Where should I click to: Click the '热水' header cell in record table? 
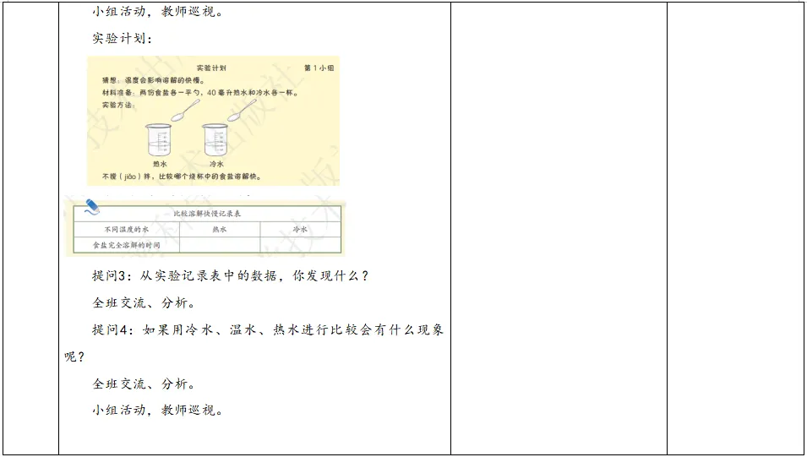[x=220, y=230]
